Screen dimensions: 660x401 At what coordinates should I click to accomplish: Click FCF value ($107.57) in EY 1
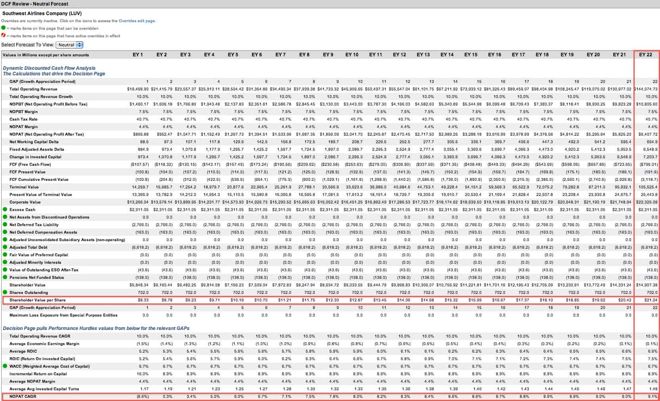140,164
